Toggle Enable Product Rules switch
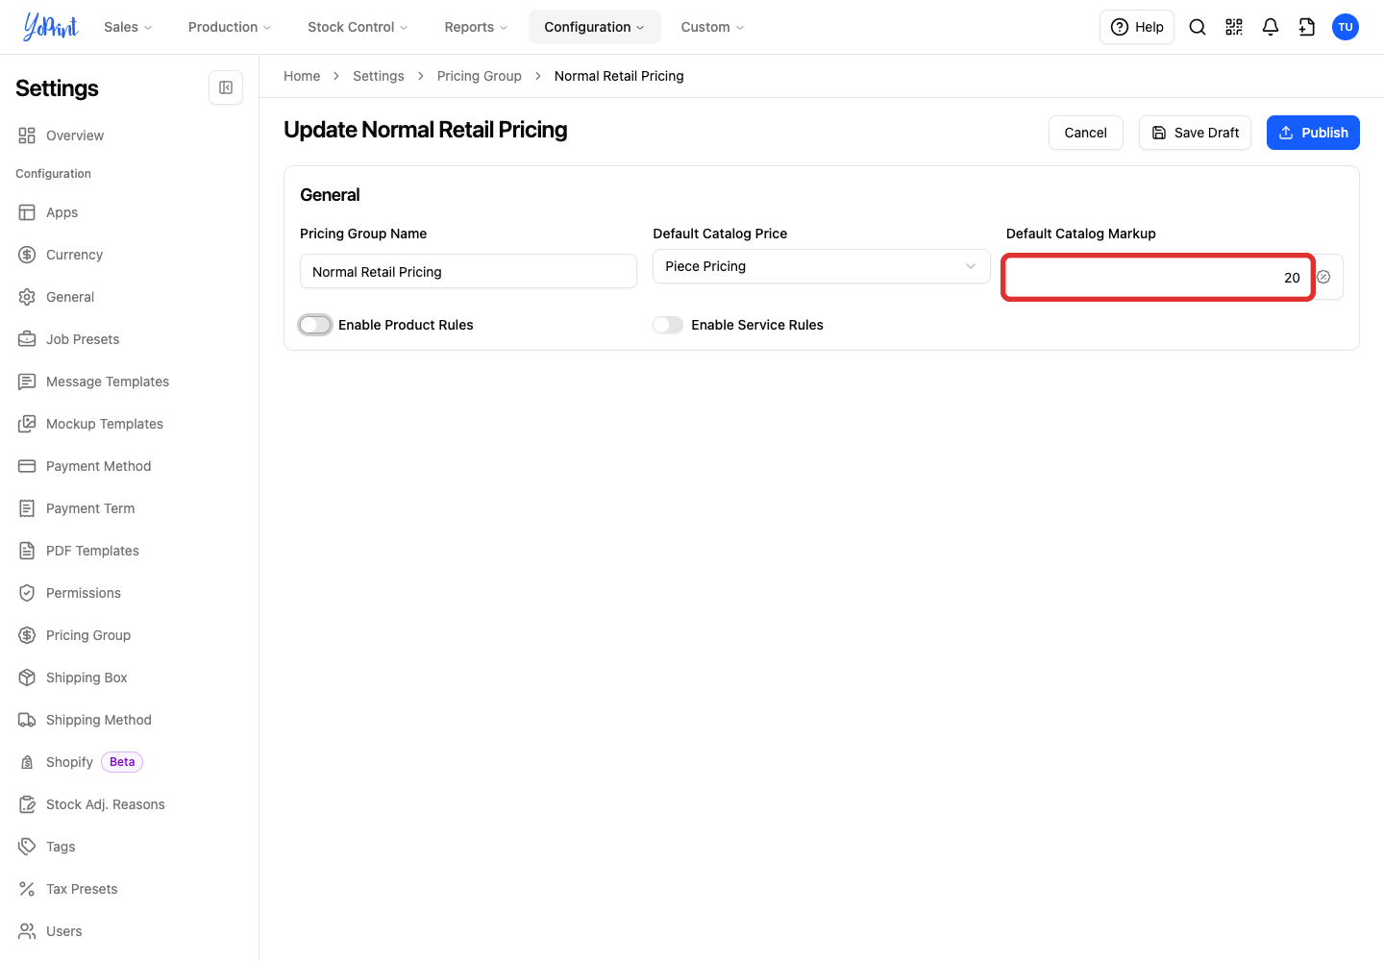The width and height of the screenshot is (1384, 961). tap(315, 325)
